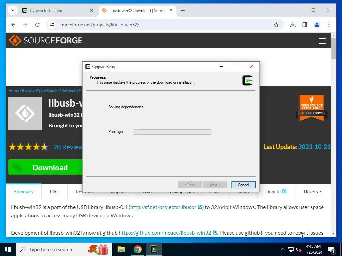The image size is (342, 256).
Task: Bookmark this page with the star icon
Action: point(276,25)
